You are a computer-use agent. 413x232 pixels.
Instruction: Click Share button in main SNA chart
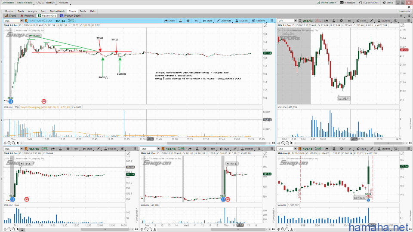click(x=170, y=21)
